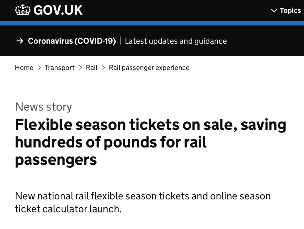Open the Rail passenger experience breadcrumb

pyautogui.click(x=149, y=68)
